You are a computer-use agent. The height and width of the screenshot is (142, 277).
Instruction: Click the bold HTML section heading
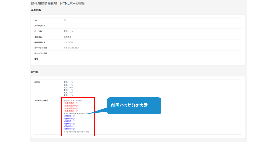click(x=35, y=72)
